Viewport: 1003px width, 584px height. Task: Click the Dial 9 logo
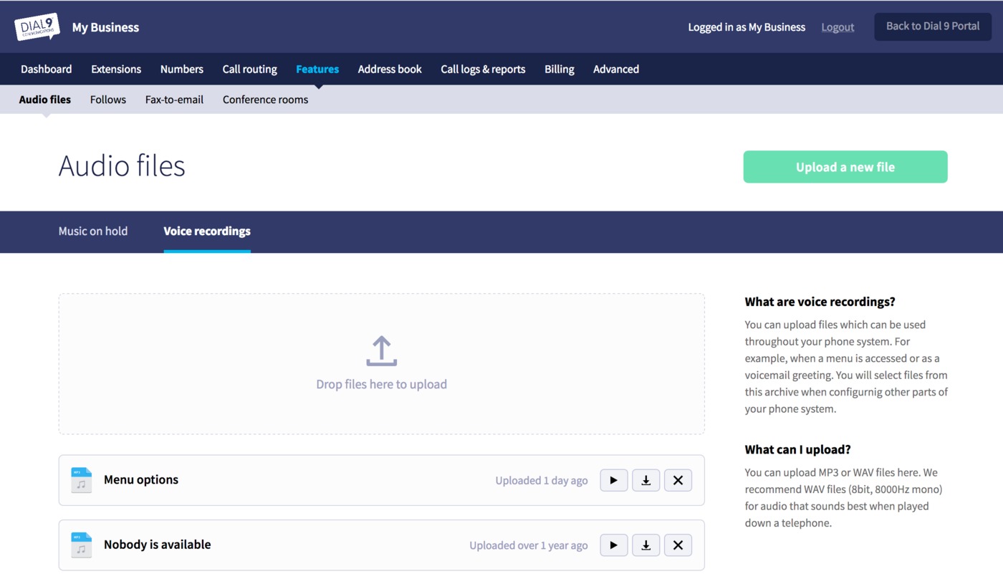point(37,27)
